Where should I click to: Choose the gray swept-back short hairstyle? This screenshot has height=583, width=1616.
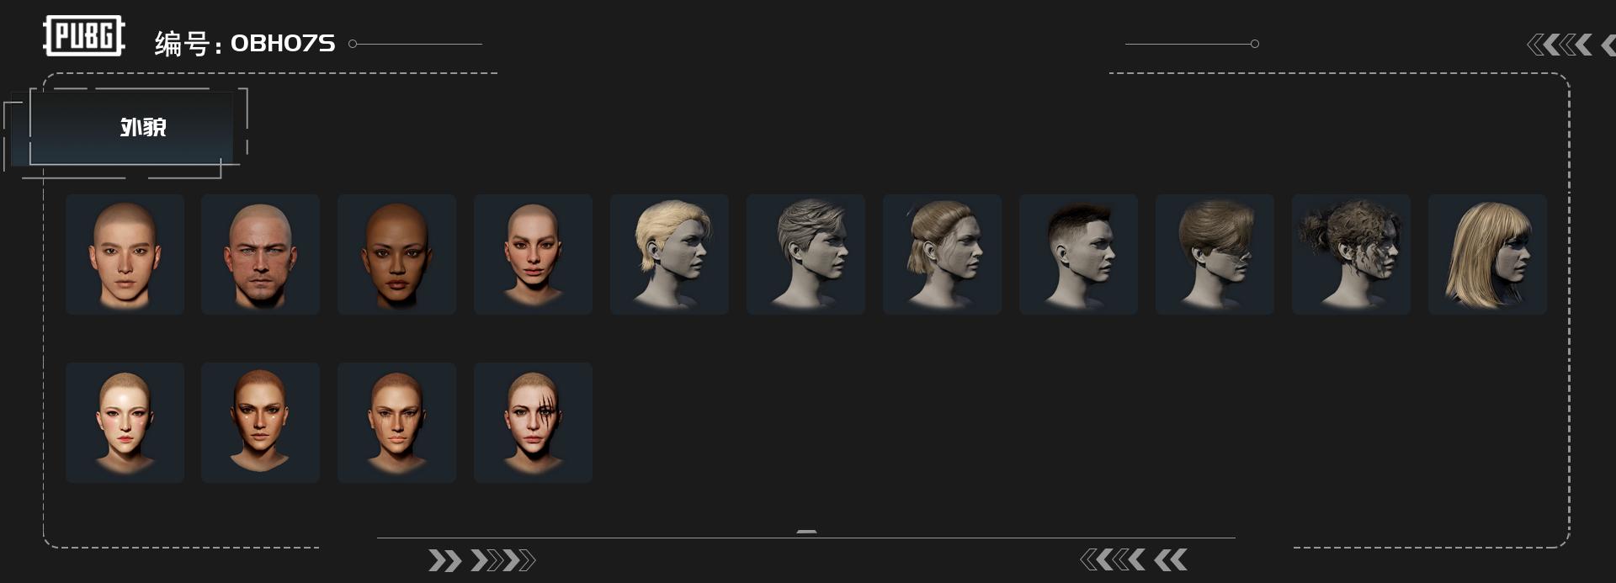coord(805,254)
